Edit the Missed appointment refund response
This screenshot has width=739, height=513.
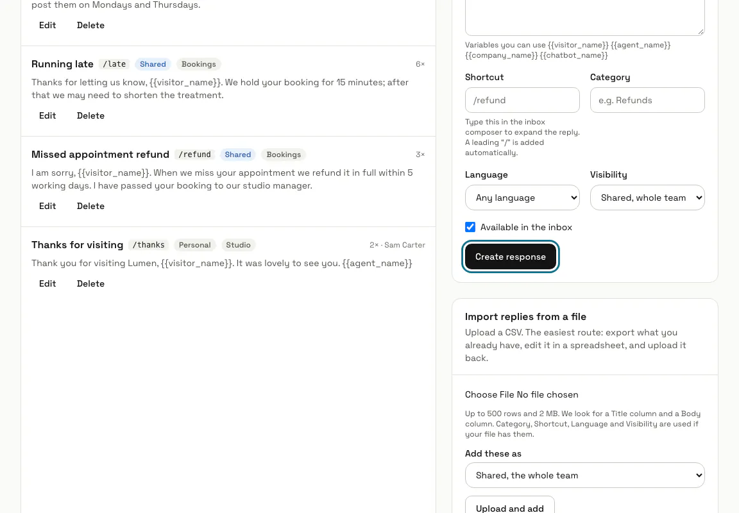(x=47, y=206)
